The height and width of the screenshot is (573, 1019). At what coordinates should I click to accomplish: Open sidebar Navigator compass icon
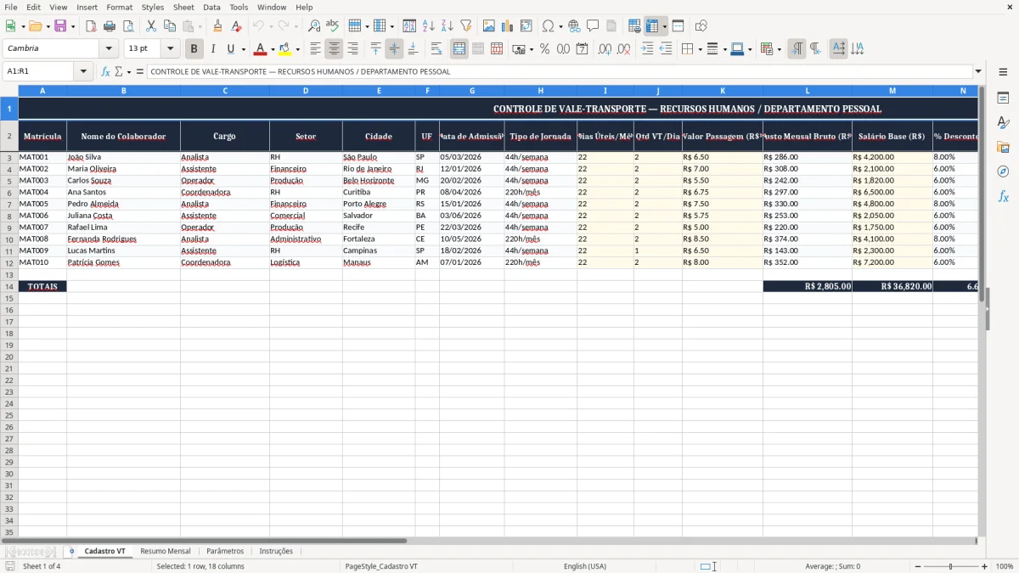pyautogui.click(x=1003, y=171)
